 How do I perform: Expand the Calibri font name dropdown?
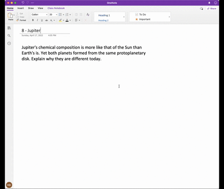(47, 15)
